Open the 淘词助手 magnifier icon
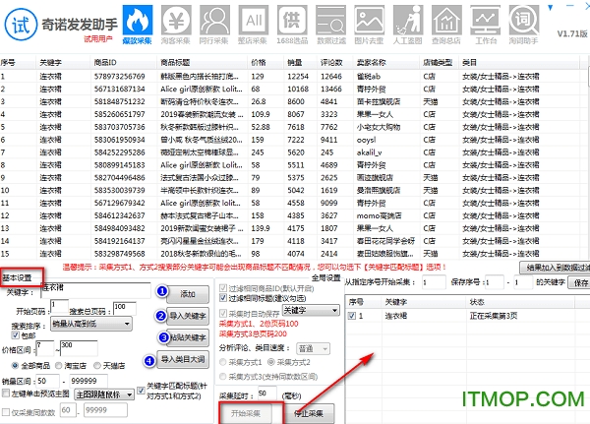The width and height of the screenshot is (590, 424). tap(524, 24)
